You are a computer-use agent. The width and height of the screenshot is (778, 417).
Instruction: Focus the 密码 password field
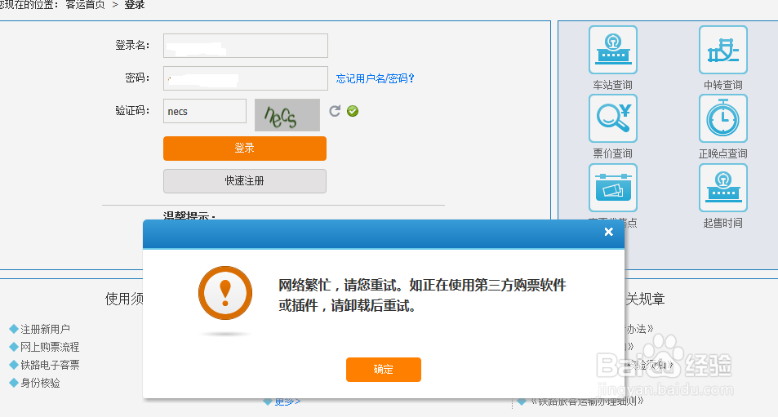pyautogui.click(x=246, y=78)
